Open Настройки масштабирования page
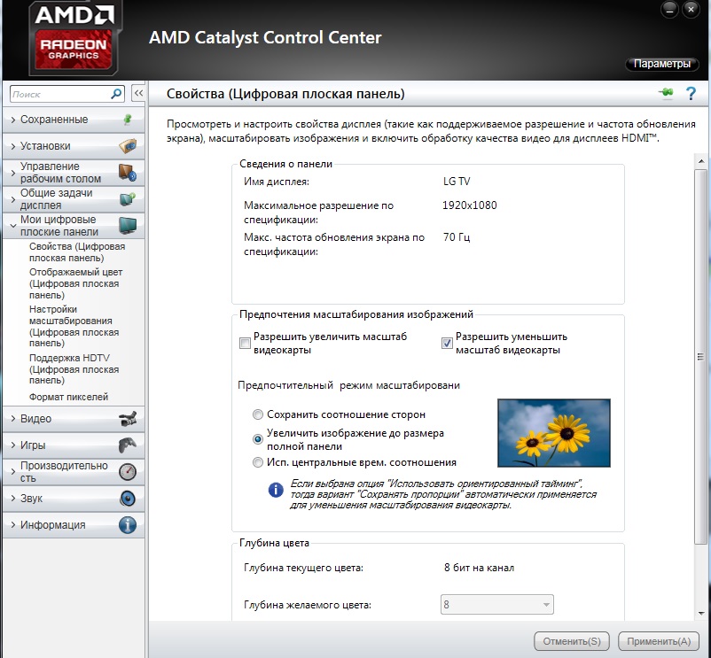 [x=74, y=326]
